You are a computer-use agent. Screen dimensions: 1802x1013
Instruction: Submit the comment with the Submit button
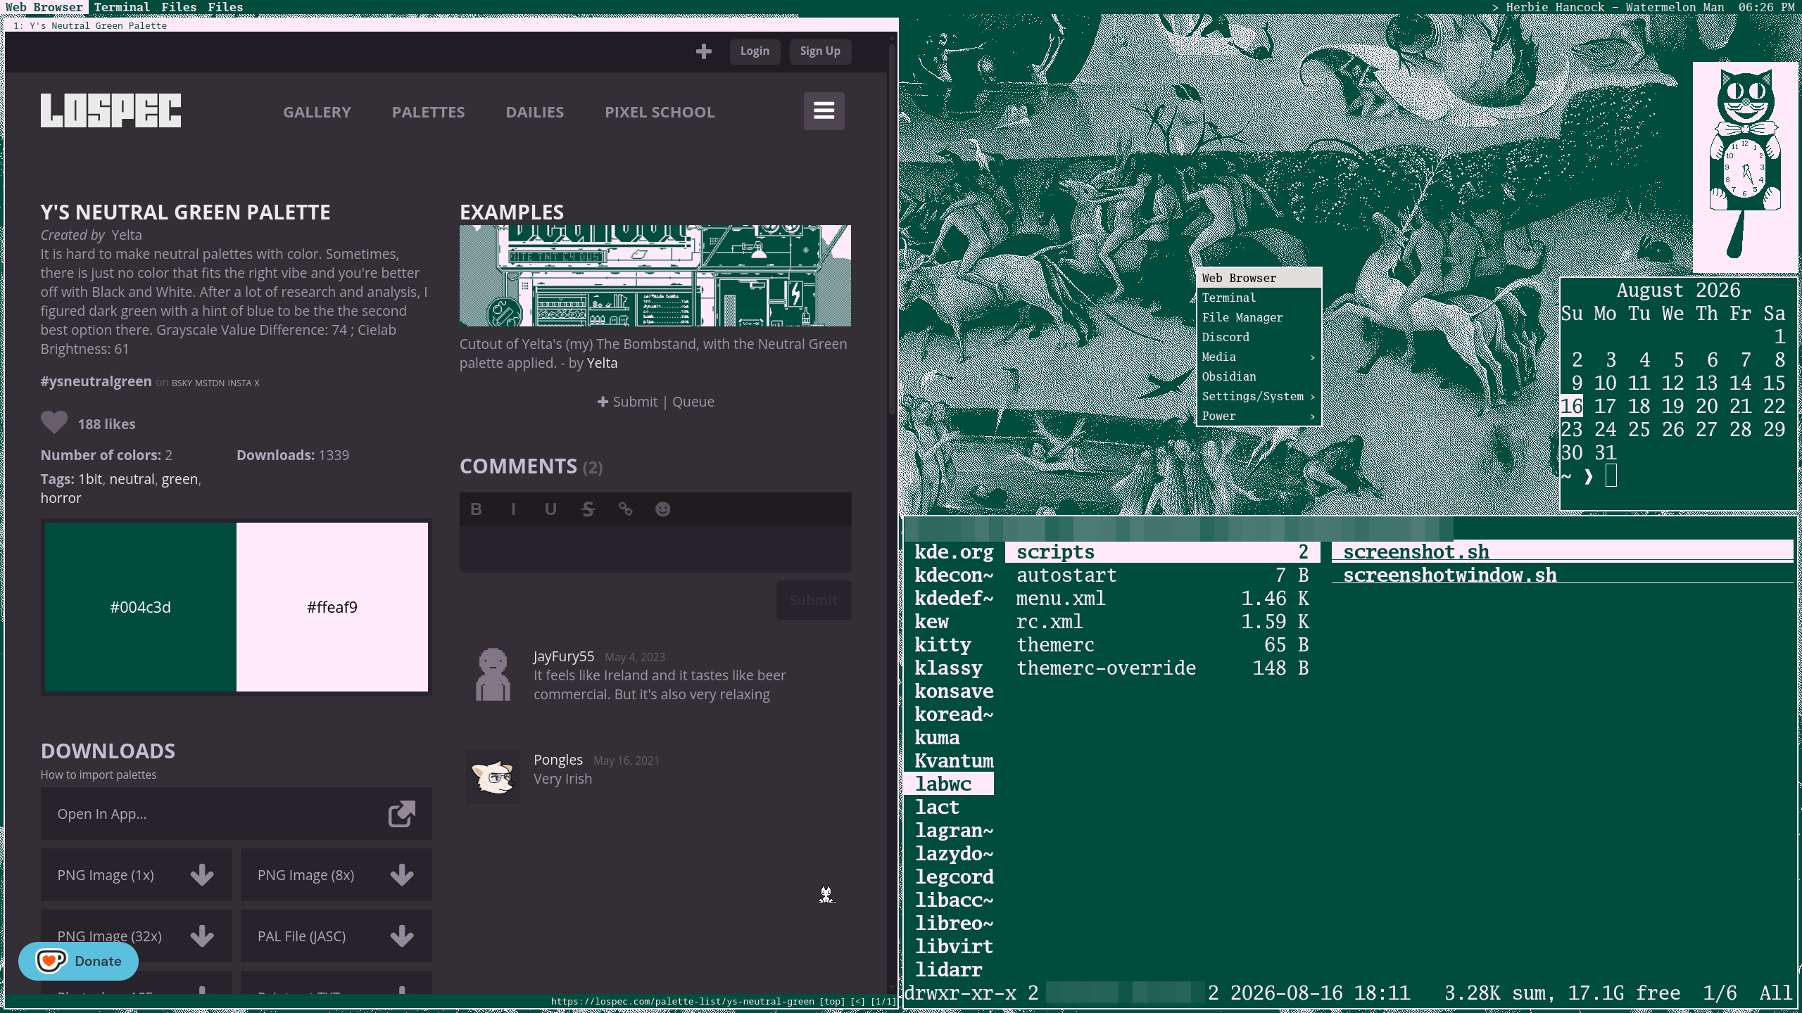[x=814, y=600]
